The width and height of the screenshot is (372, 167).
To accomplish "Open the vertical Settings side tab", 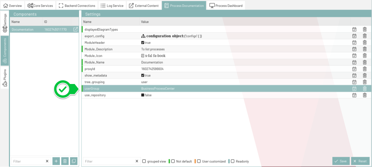I will (x=5, y=23).
